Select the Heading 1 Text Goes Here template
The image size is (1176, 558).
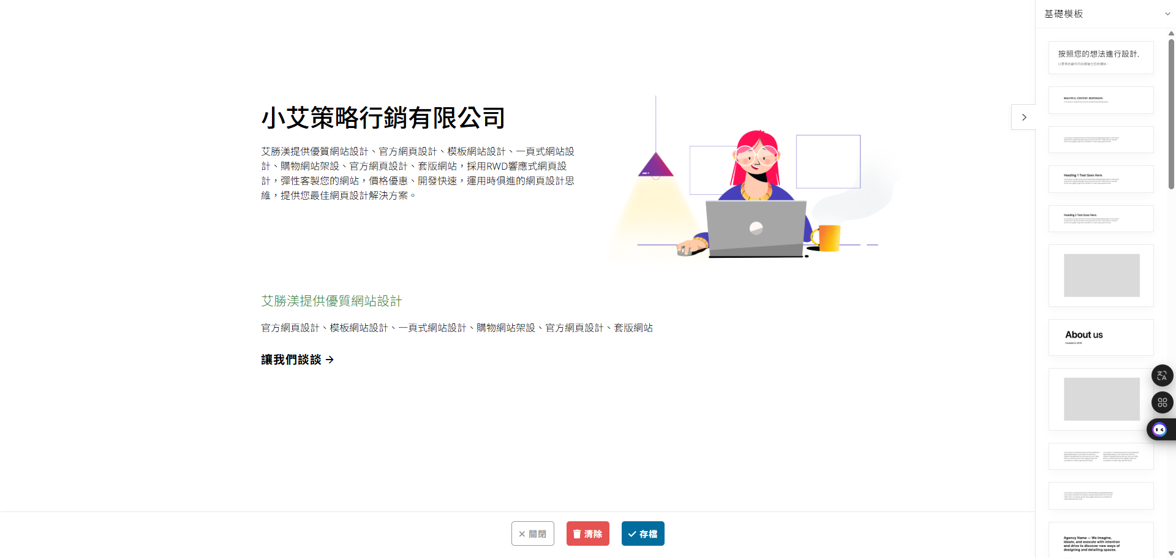[x=1101, y=179]
